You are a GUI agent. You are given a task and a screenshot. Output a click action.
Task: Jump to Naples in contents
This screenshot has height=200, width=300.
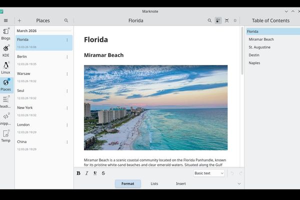coord(273,63)
